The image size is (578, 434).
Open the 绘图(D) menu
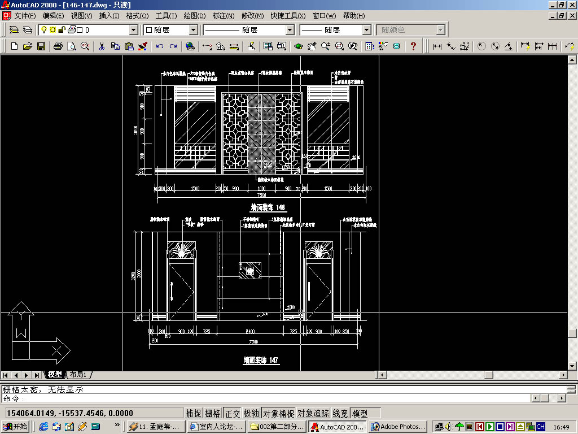[194, 16]
